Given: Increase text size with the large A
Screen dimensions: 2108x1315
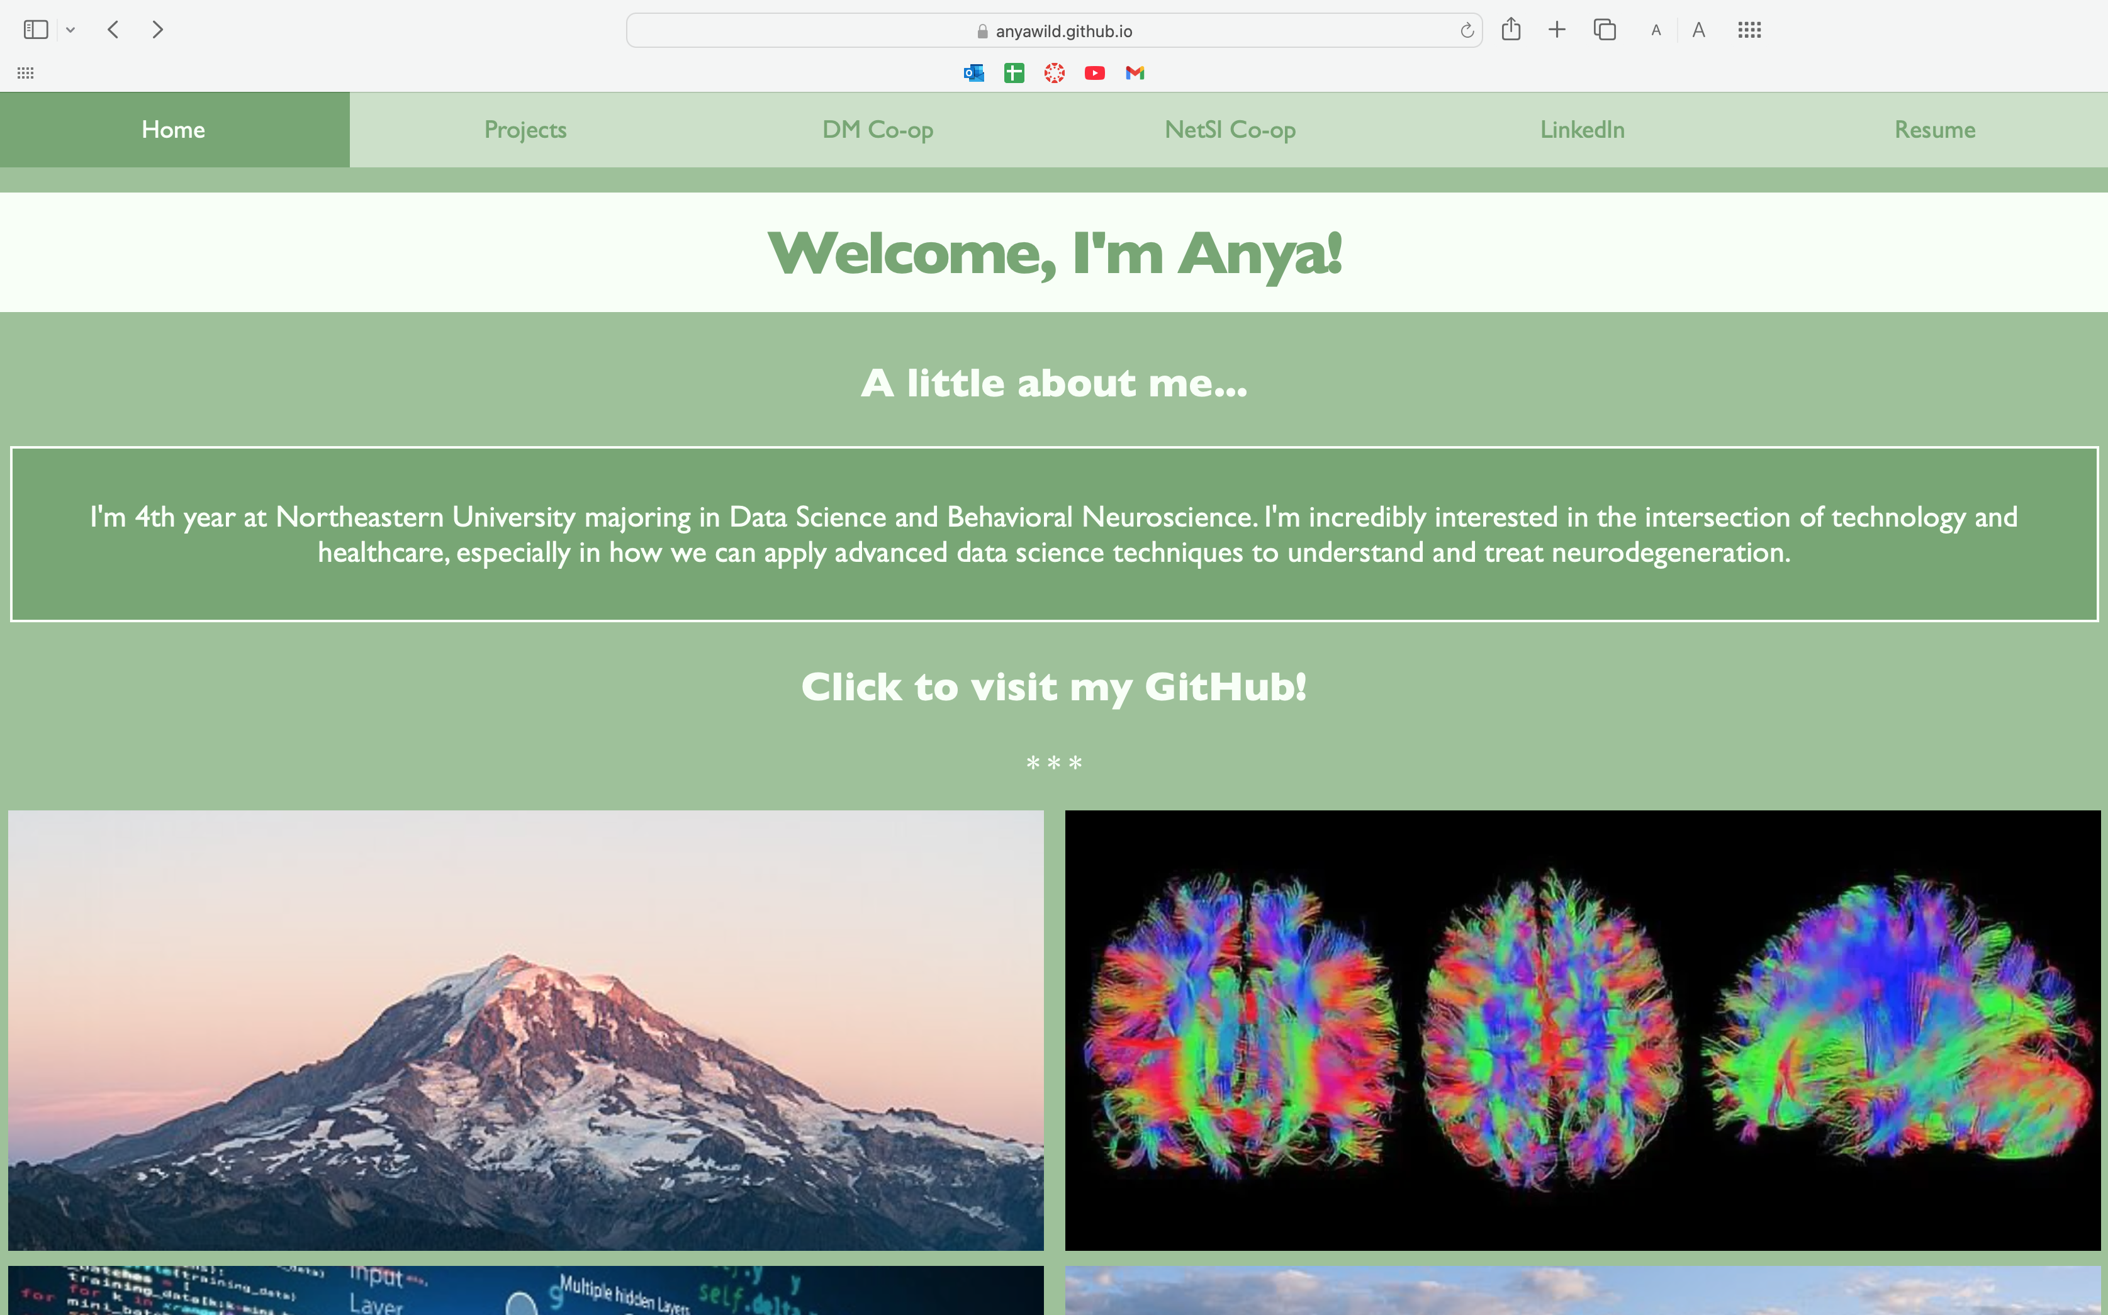Looking at the screenshot, I should pos(1698,30).
